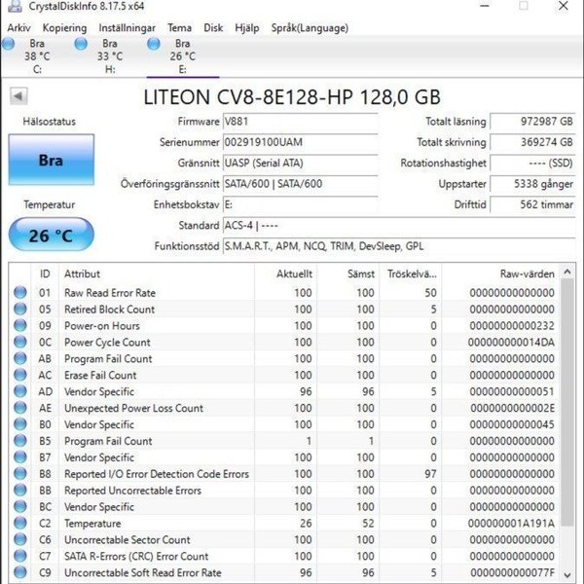Select the C: disk at 38 °C
584x584 pixels.
pos(37,56)
